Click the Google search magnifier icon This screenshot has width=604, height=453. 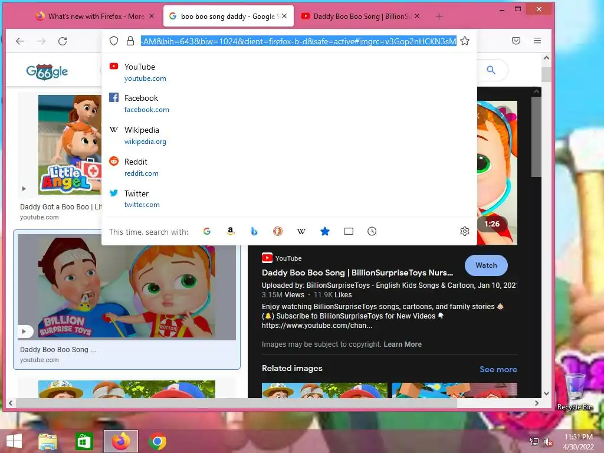491,70
